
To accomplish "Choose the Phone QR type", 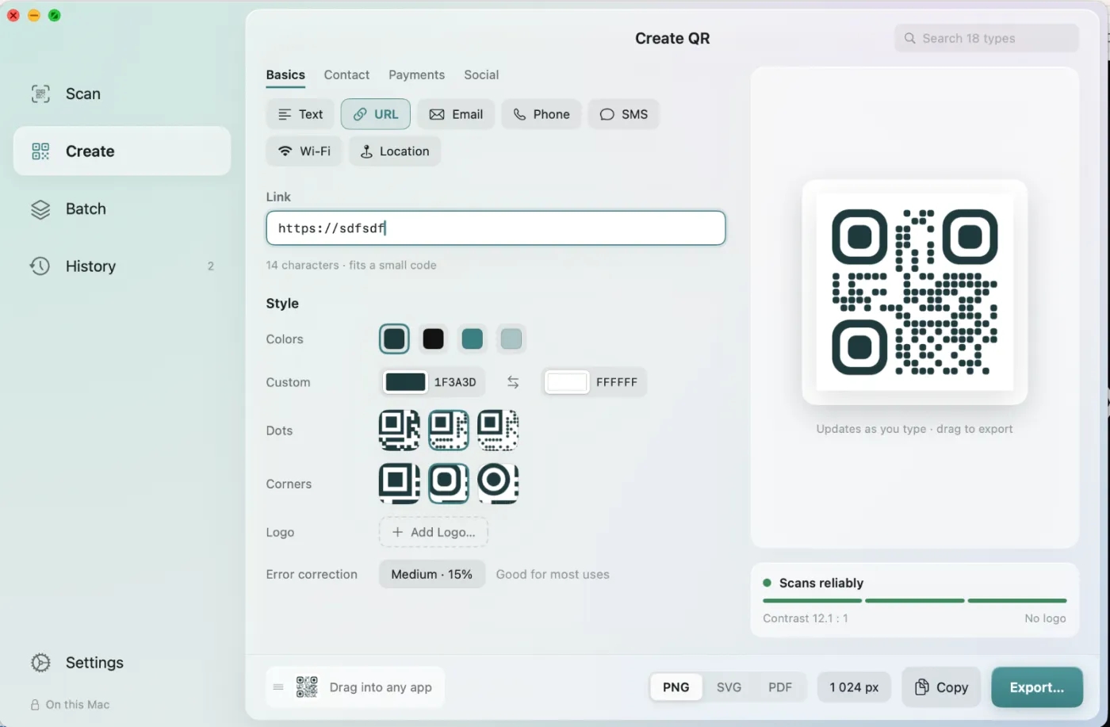I will tap(542, 114).
